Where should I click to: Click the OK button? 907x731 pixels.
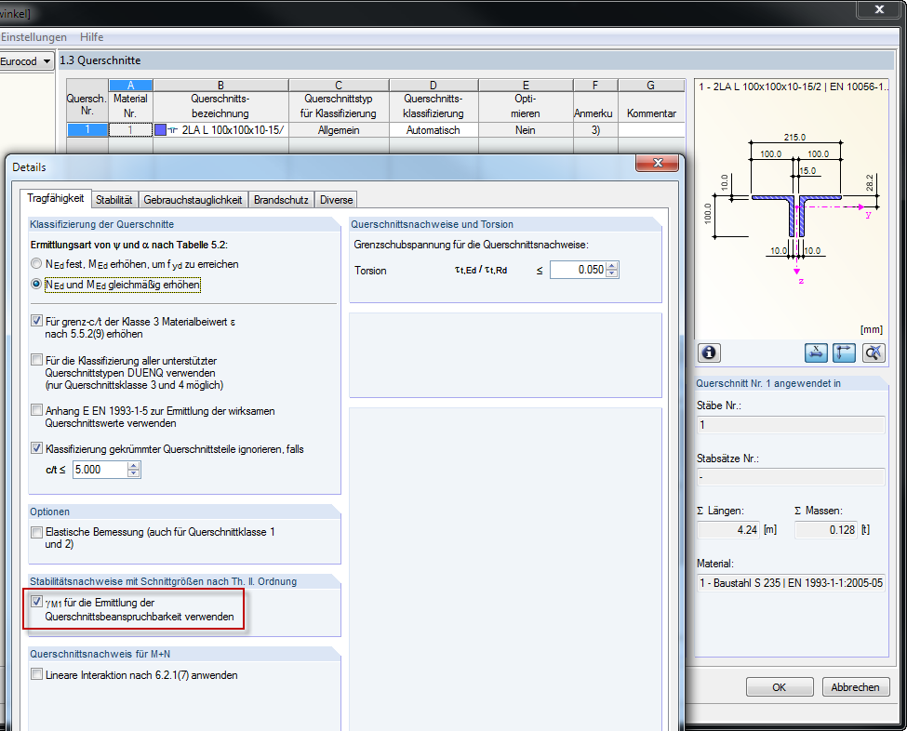(x=780, y=687)
